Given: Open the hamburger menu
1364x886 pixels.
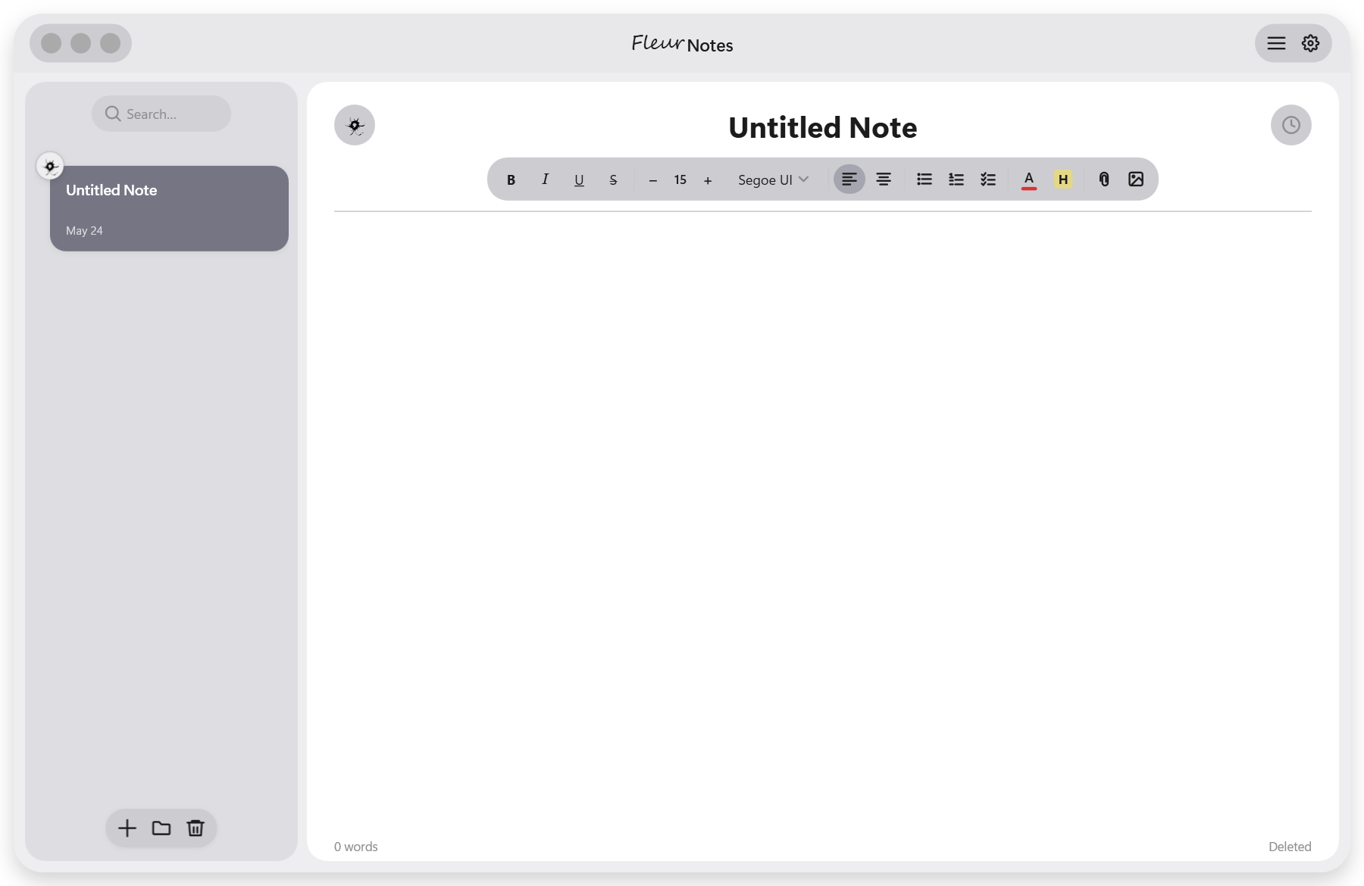Looking at the screenshot, I should [1277, 43].
